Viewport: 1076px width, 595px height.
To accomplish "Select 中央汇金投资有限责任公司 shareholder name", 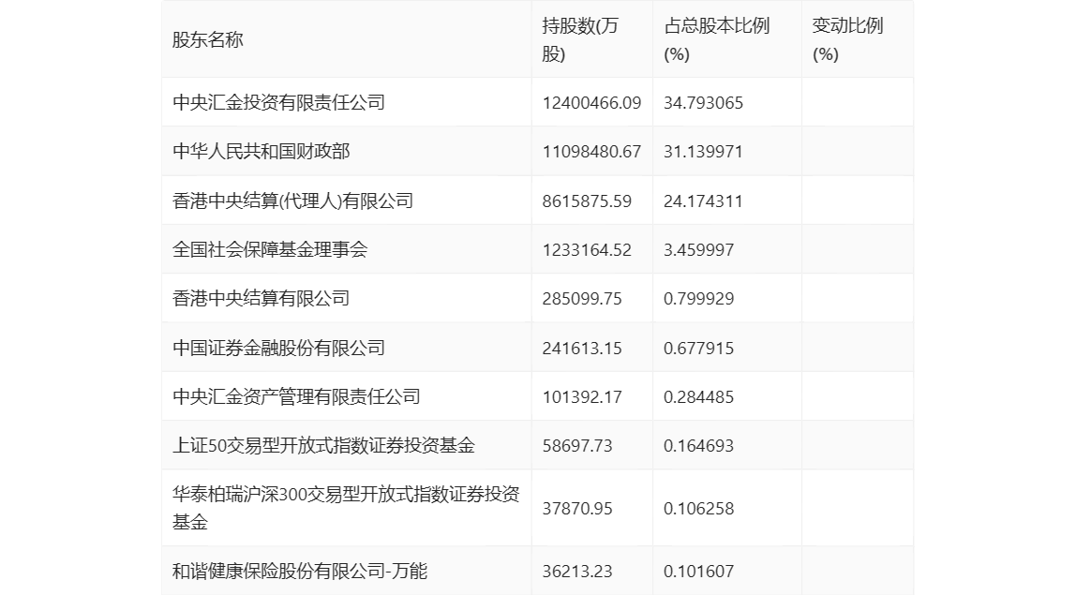I will click(279, 103).
